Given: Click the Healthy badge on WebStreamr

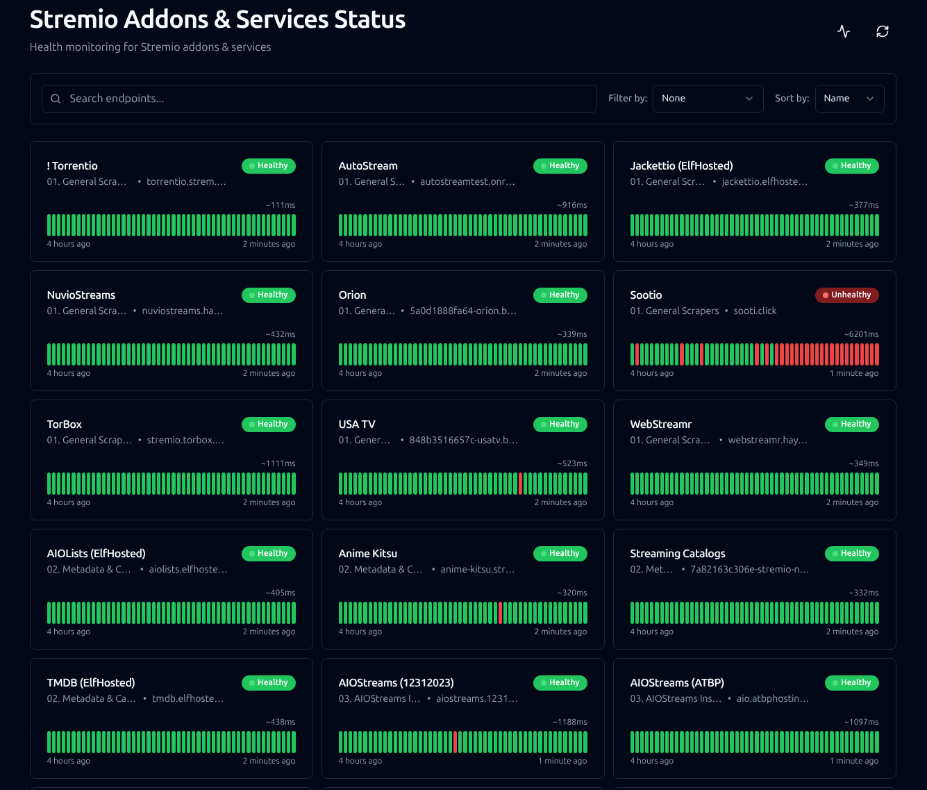Looking at the screenshot, I should [852, 424].
